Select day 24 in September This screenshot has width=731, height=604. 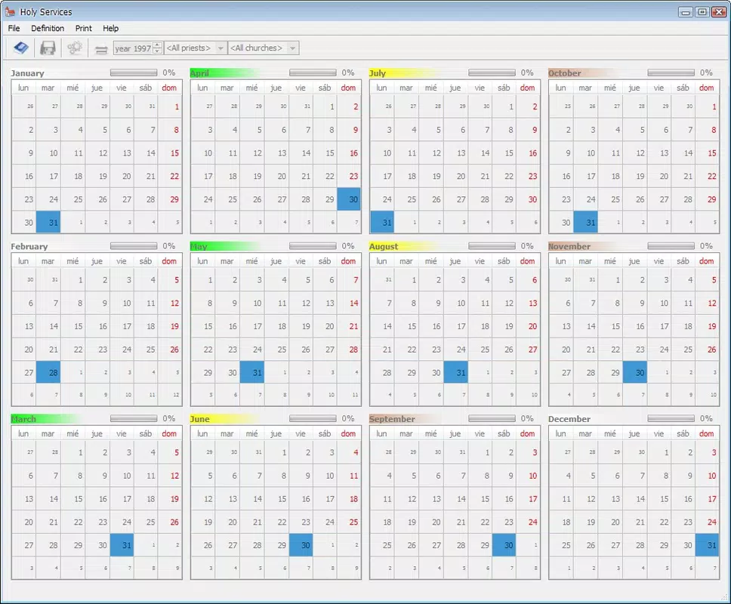(528, 522)
